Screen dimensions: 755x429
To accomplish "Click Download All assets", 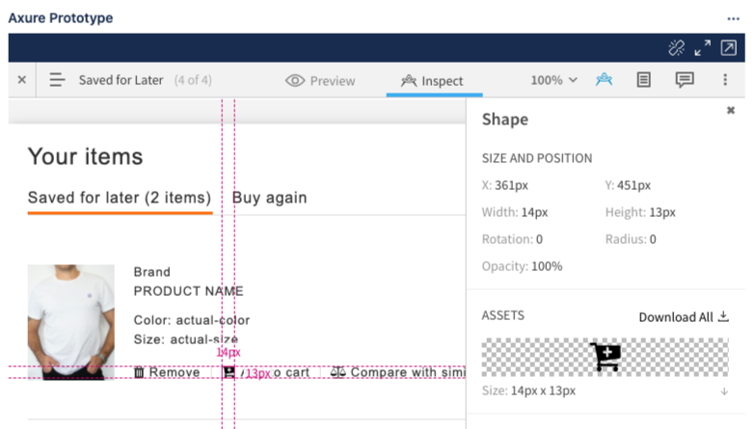I will tap(684, 317).
